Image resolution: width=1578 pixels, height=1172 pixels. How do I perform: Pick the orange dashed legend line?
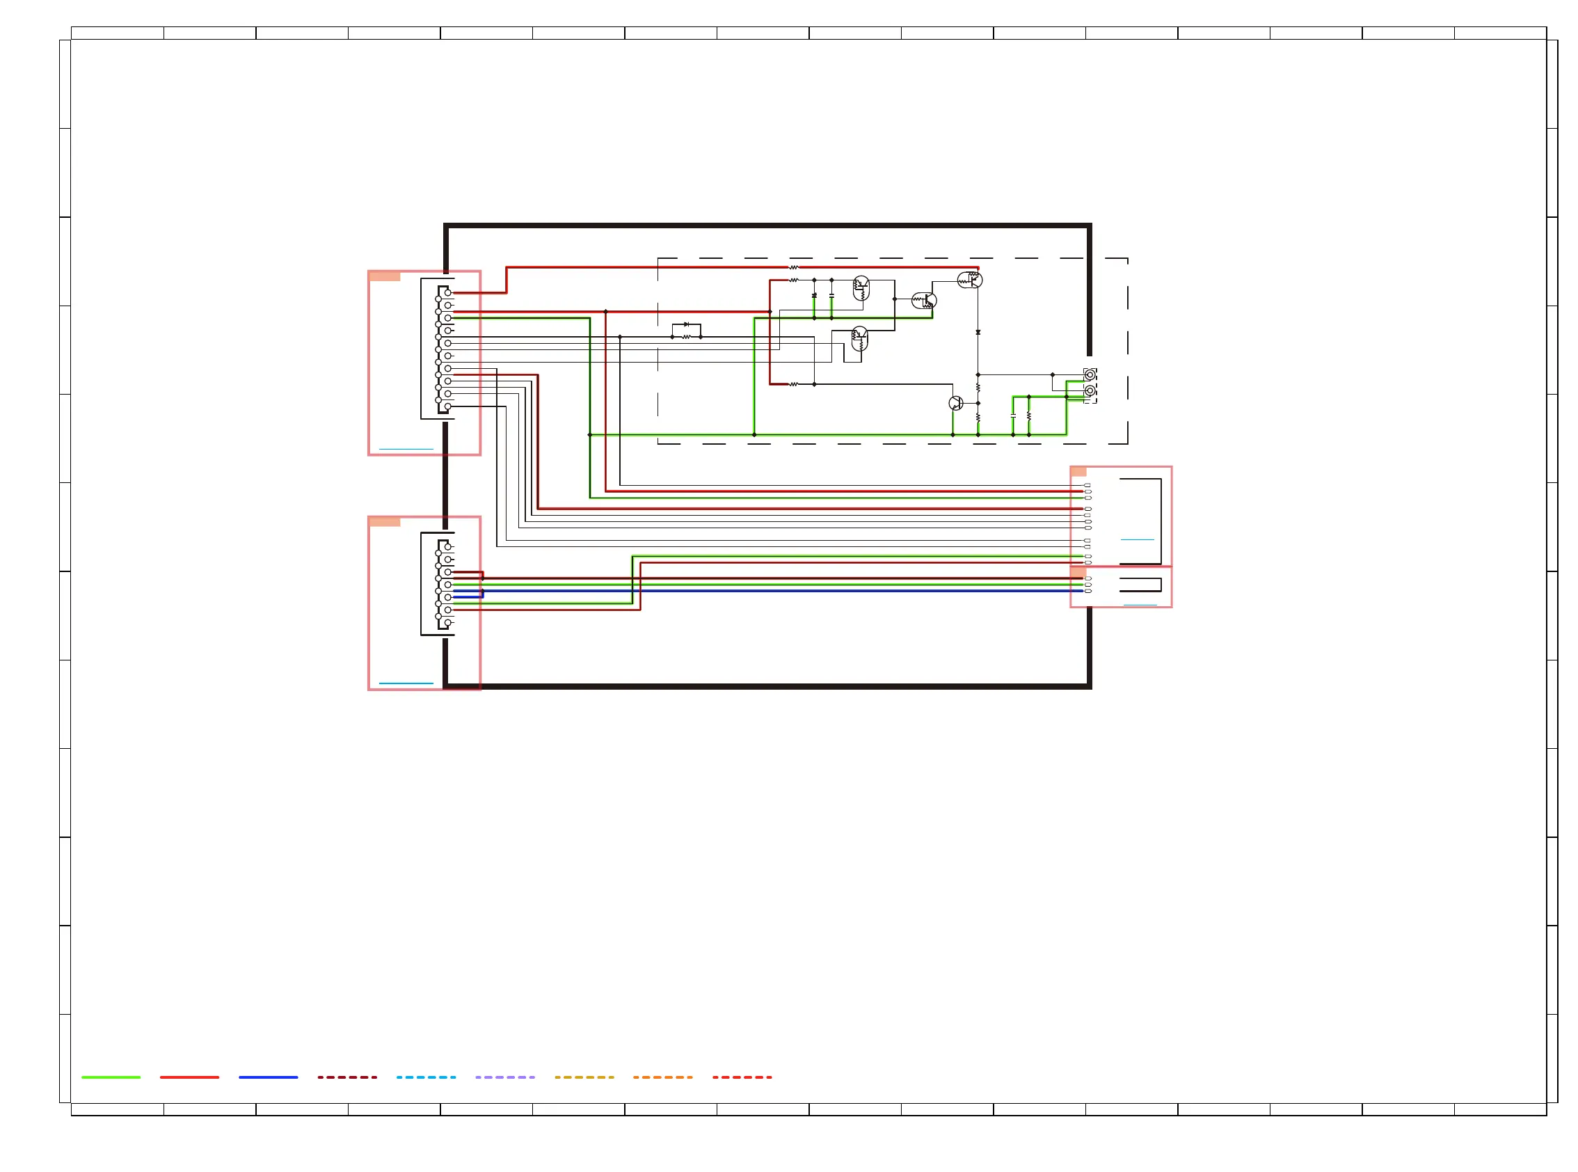663,1077
